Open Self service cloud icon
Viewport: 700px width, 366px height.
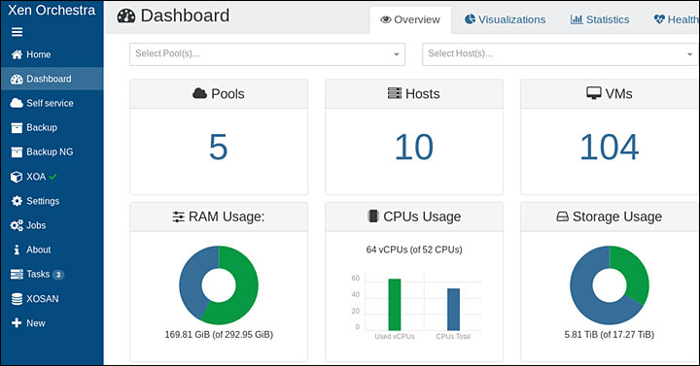pyautogui.click(x=17, y=103)
